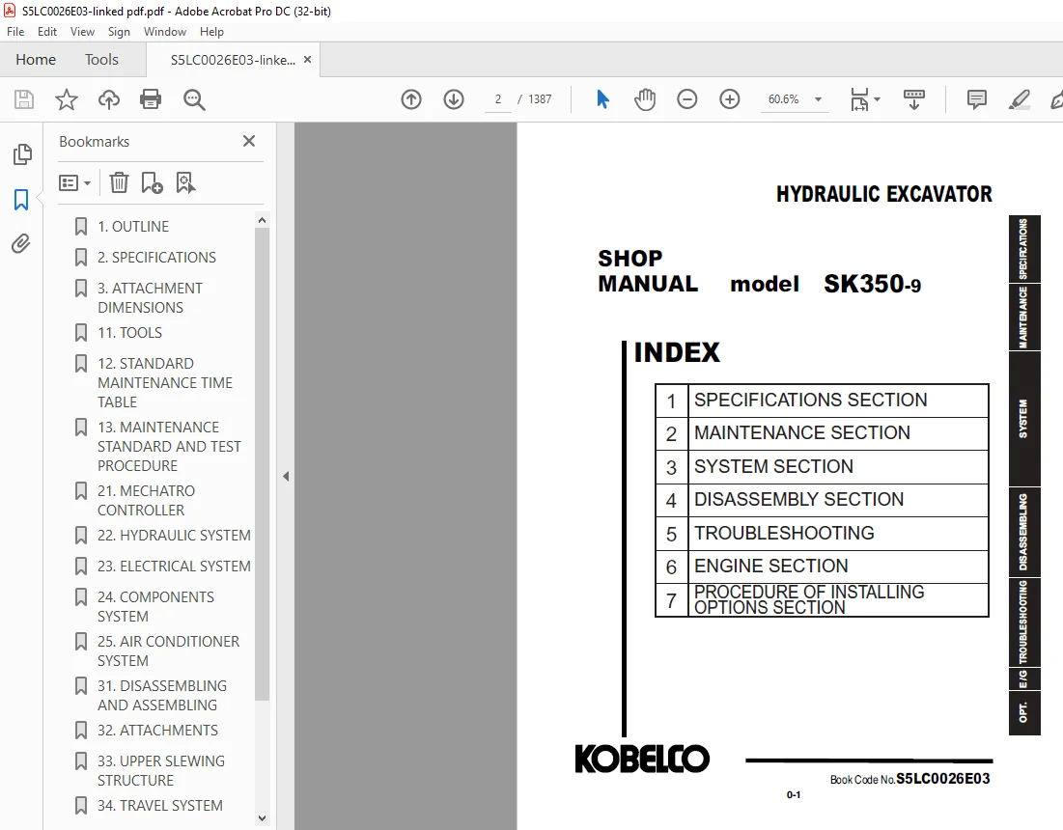Open the fit page width options icon
The width and height of the screenshot is (1063, 830).
click(x=864, y=99)
